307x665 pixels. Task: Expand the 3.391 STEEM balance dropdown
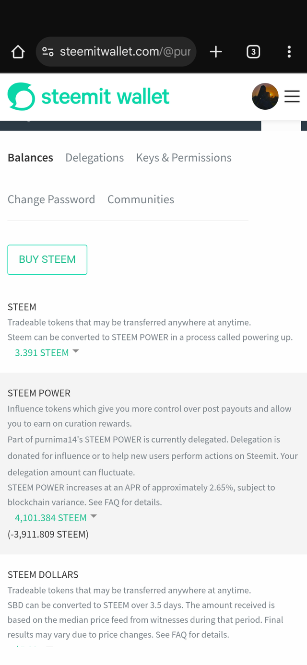(75, 352)
